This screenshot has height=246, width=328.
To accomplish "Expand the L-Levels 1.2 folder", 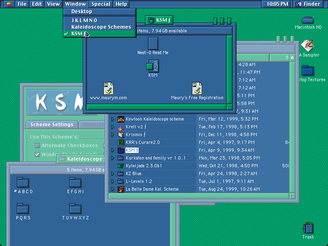I will point(112,181).
